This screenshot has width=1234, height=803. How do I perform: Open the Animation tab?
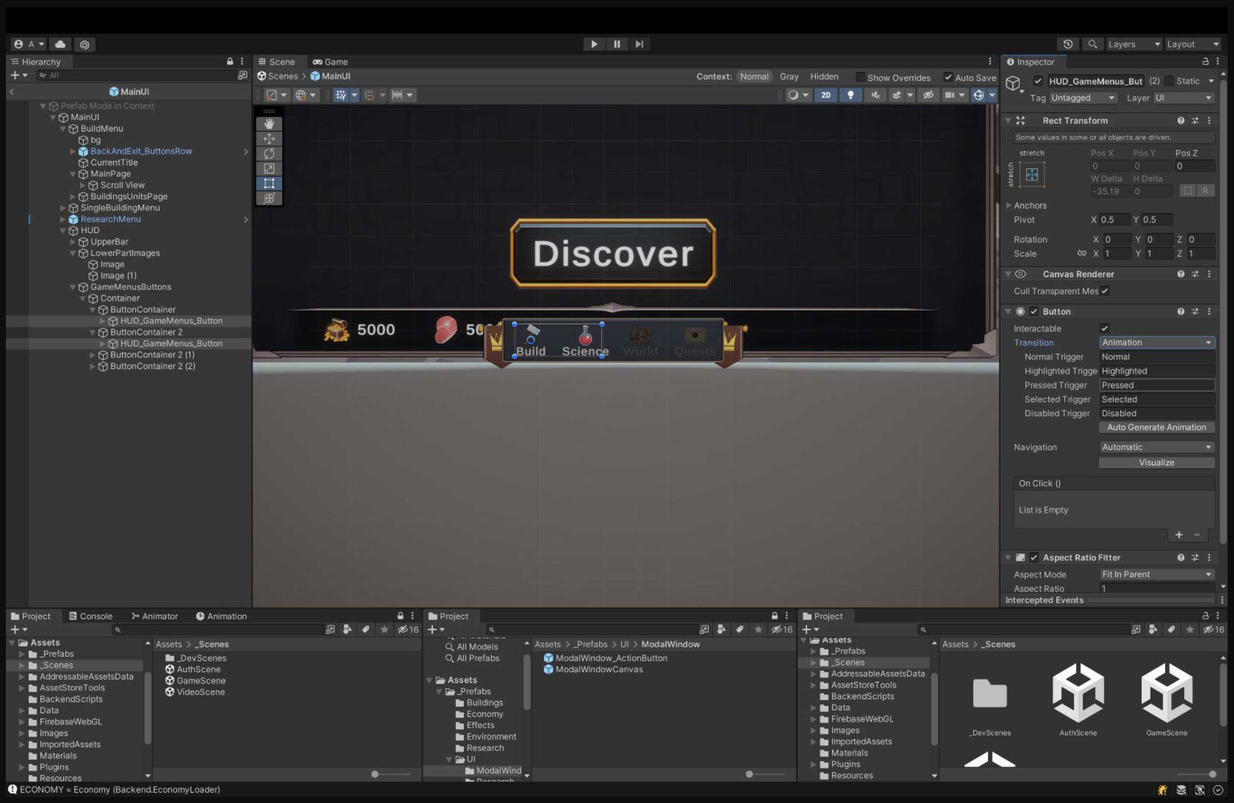pos(222,616)
